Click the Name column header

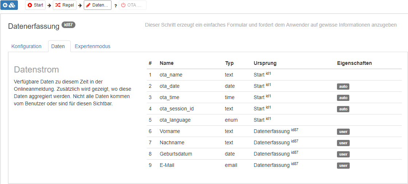click(166, 63)
